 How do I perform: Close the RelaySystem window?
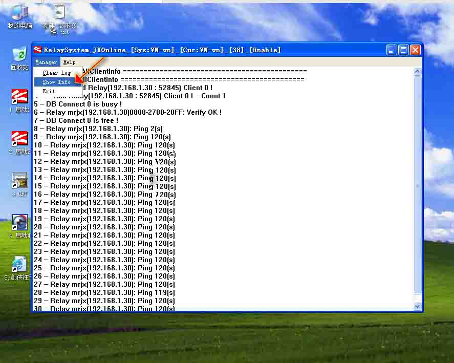click(415, 50)
